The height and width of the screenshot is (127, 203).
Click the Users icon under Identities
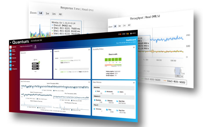tap(118, 92)
